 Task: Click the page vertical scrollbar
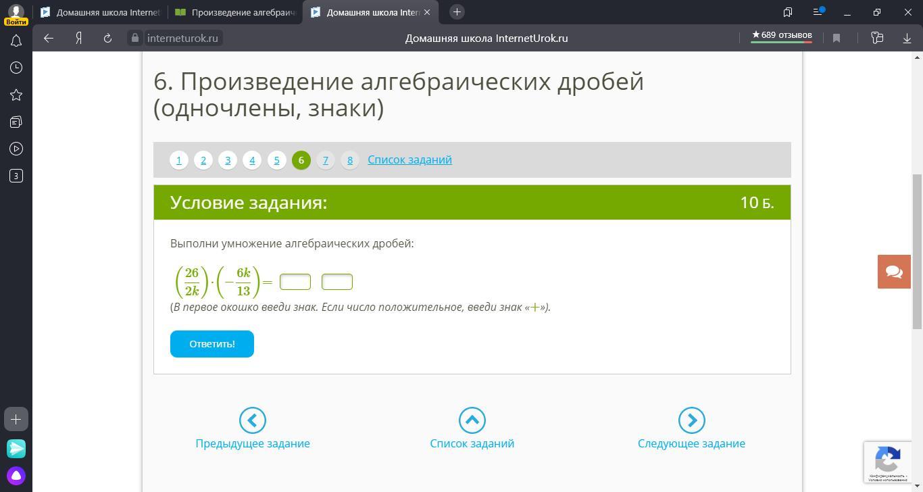pos(917,251)
